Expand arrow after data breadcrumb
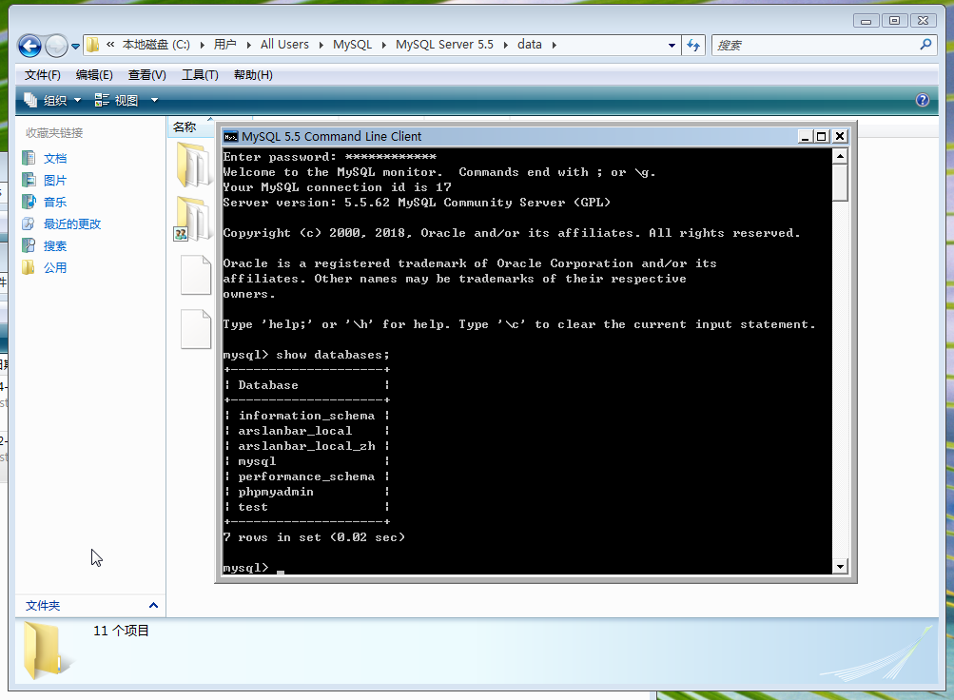954x700 pixels. pyautogui.click(x=555, y=45)
